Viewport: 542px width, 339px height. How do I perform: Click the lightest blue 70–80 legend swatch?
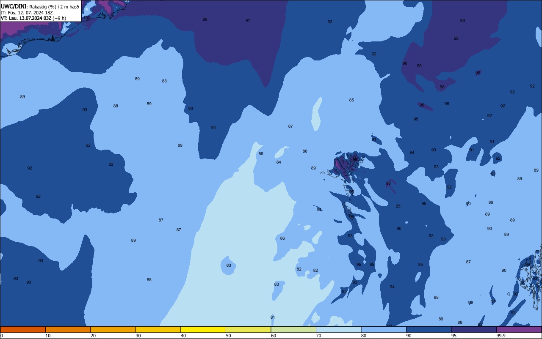[338, 329]
